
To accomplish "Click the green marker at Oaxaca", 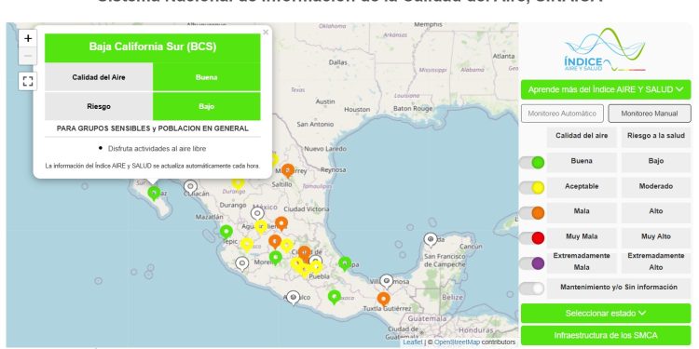I will [335, 298].
